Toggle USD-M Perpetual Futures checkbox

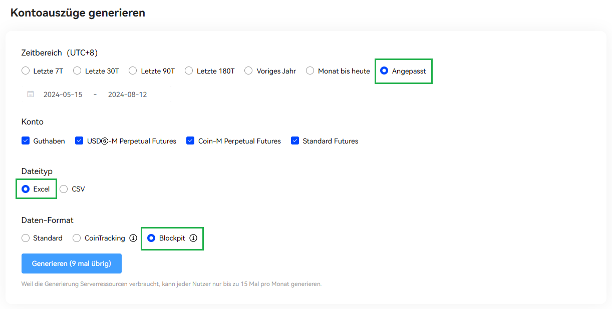(x=79, y=141)
